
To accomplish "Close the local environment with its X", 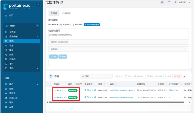I will (x=38, y=26).
